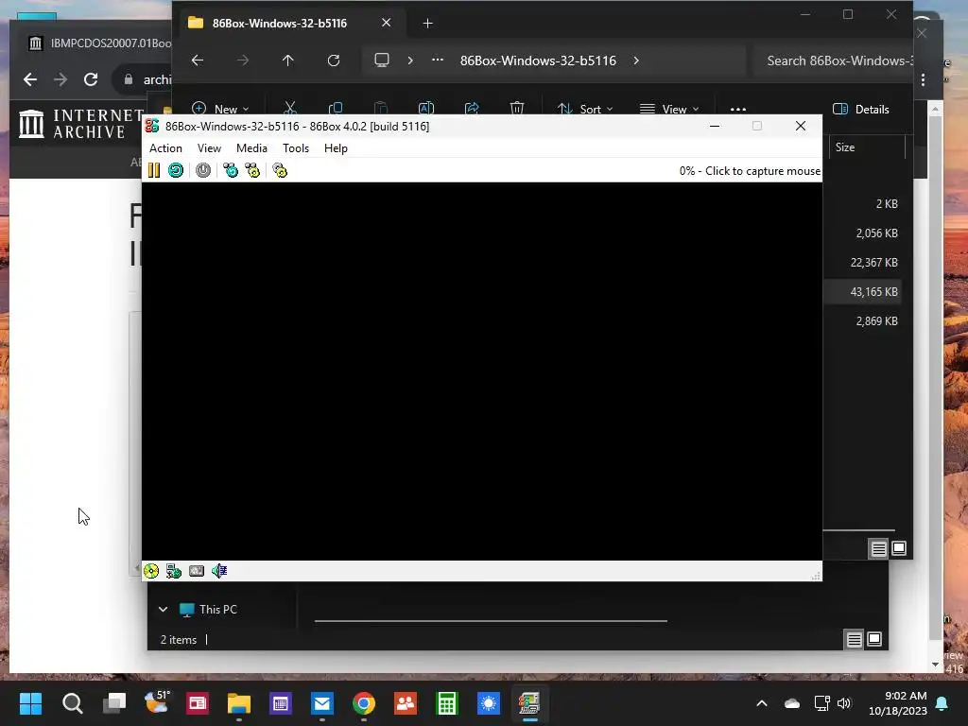Screen dimensions: 968x726
Task: Click the sound speaker status icon in 86Box
Action: [x=219, y=571]
